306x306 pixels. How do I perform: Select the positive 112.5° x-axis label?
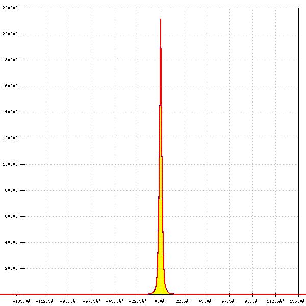tap(275, 301)
